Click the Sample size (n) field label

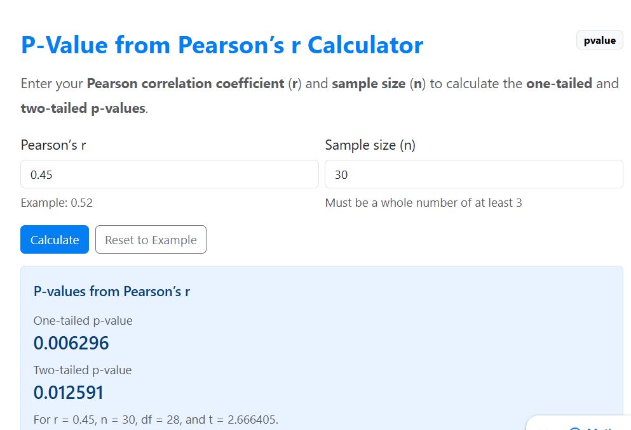pyautogui.click(x=370, y=145)
